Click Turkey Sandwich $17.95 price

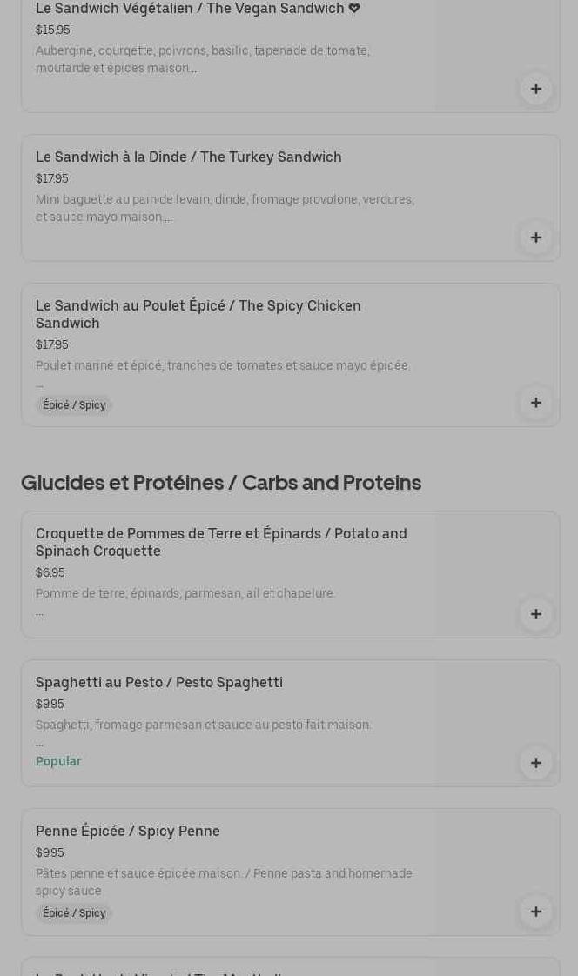coord(52,179)
